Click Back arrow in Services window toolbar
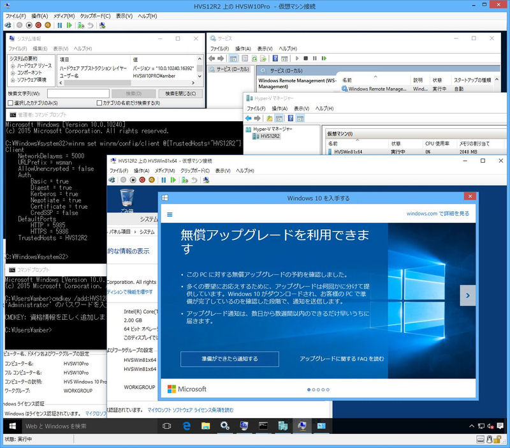This screenshot has height=448, width=510. [x=212, y=58]
